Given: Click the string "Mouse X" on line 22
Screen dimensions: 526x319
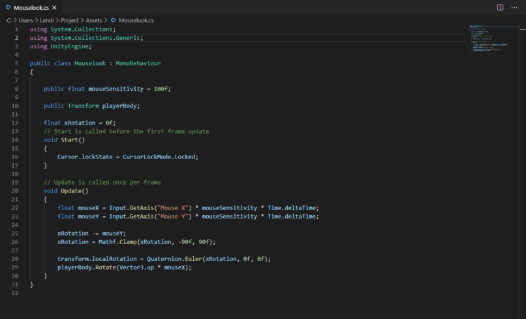Looking at the screenshot, I should (172, 207).
